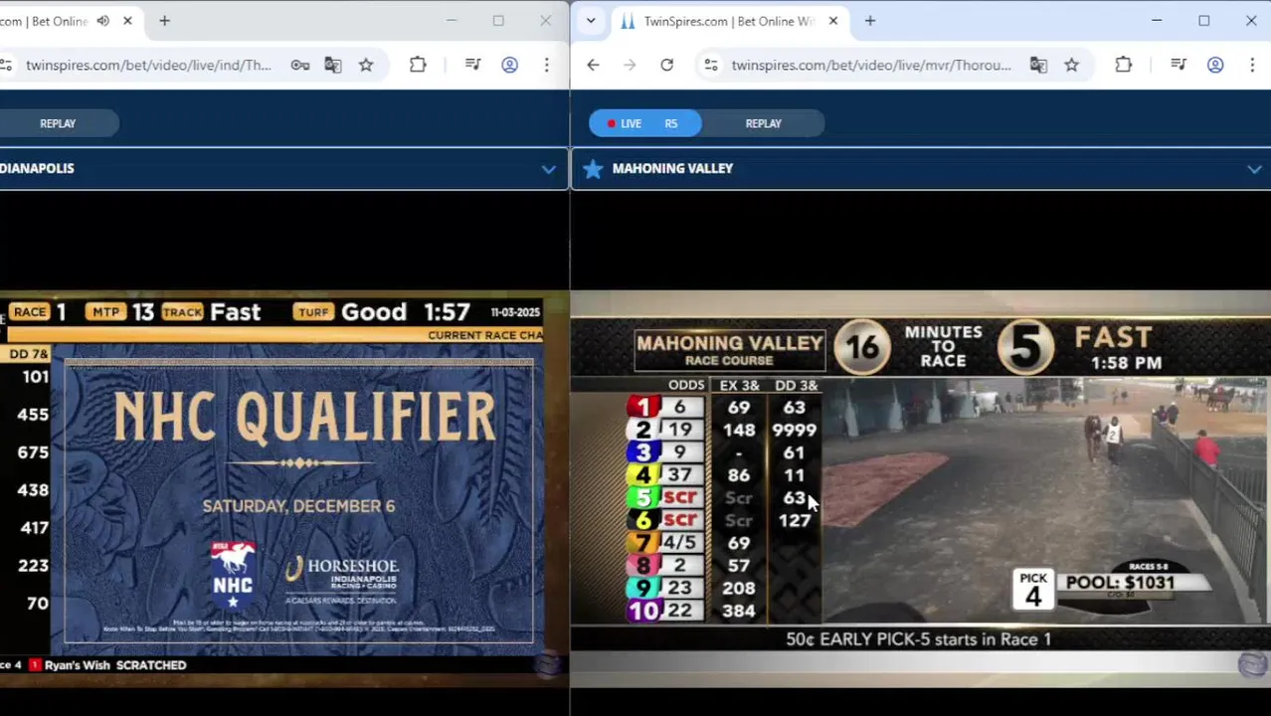Screen dimensions: 1271x716
Task: Open Chrome menu in left window
Action: [x=546, y=65]
